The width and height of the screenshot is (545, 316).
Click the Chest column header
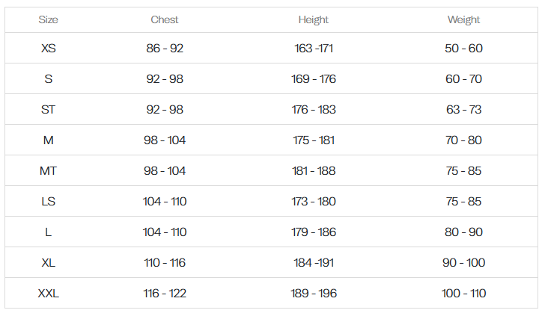coord(165,19)
